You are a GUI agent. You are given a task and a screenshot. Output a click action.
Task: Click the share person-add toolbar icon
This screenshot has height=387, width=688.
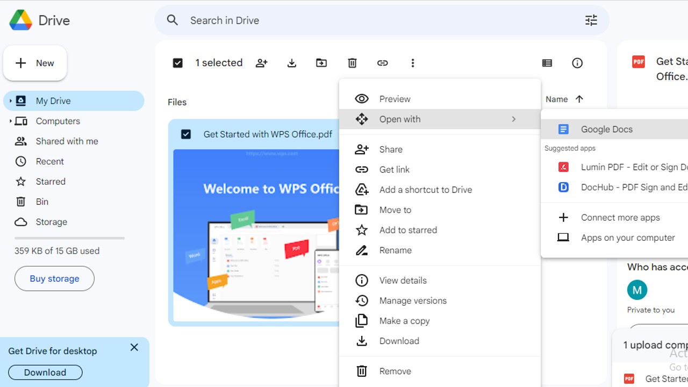(x=262, y=63)
